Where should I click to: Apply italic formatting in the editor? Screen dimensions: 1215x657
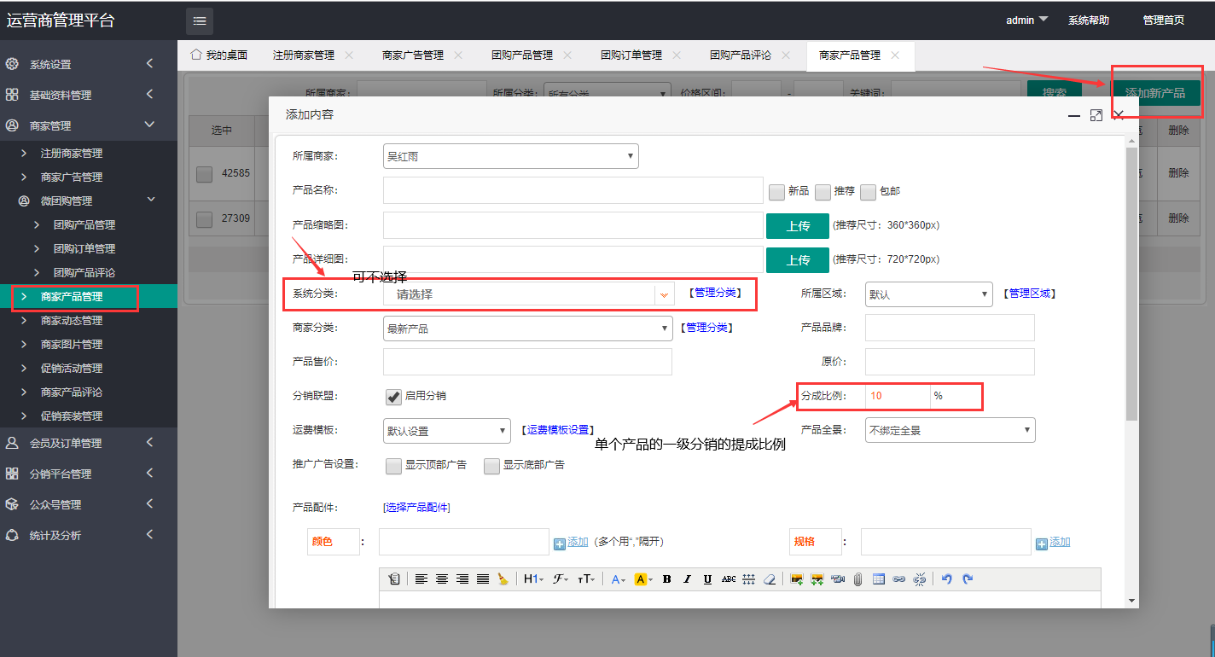[687, 579]
